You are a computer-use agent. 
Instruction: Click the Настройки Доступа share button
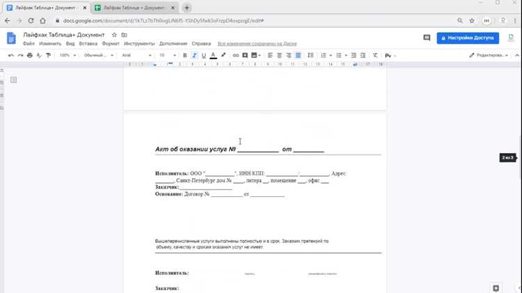click(468, 38)
